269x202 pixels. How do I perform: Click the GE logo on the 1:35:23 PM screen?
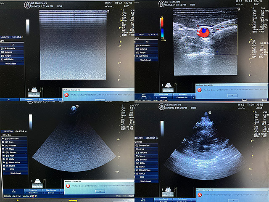pyautogui.click(x=161, y=106)
